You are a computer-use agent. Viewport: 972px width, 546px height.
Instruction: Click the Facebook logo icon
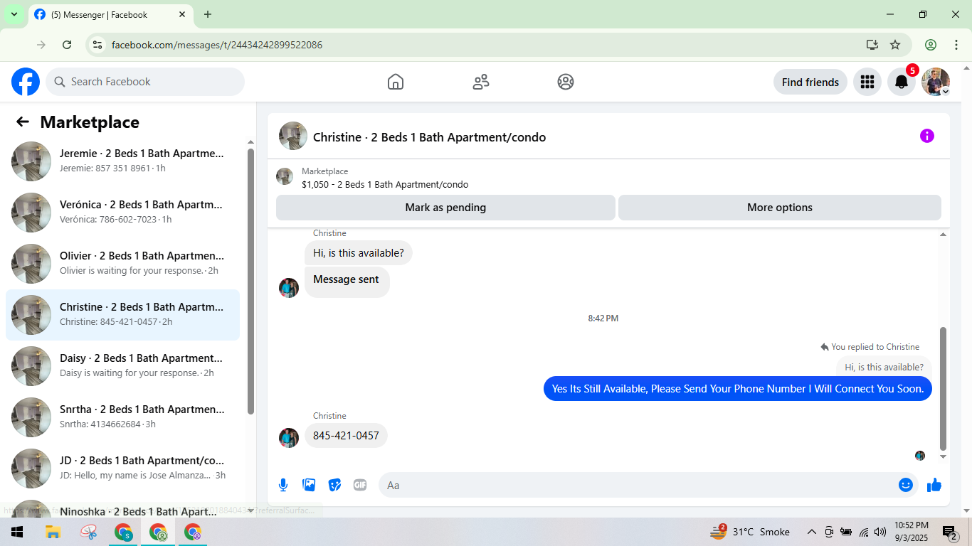[26, 82]
